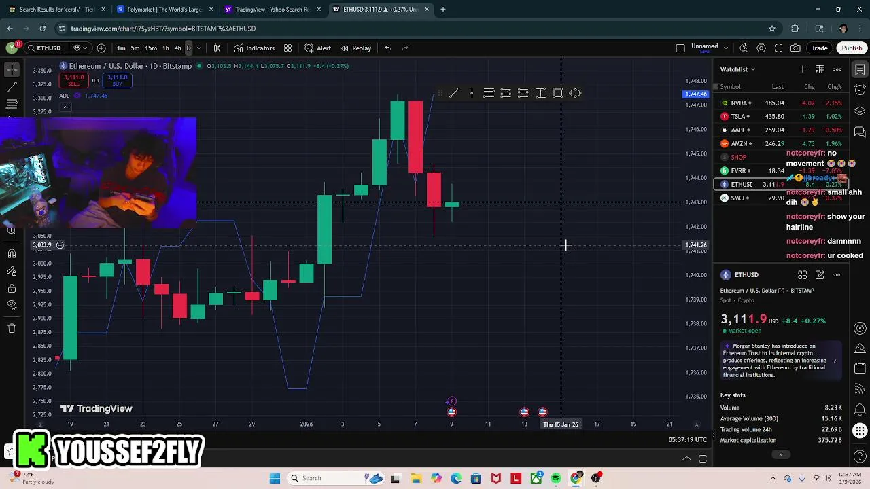Open the candlestick chart style menu
870x489 pixels.
point(217,48)
